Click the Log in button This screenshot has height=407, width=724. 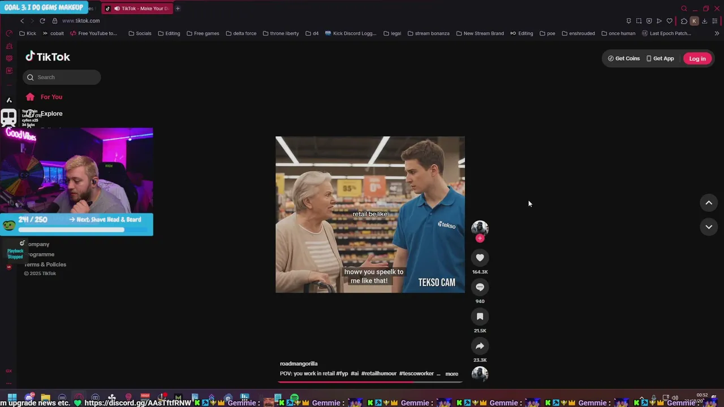pyautogui.click(x=697, y=59)
